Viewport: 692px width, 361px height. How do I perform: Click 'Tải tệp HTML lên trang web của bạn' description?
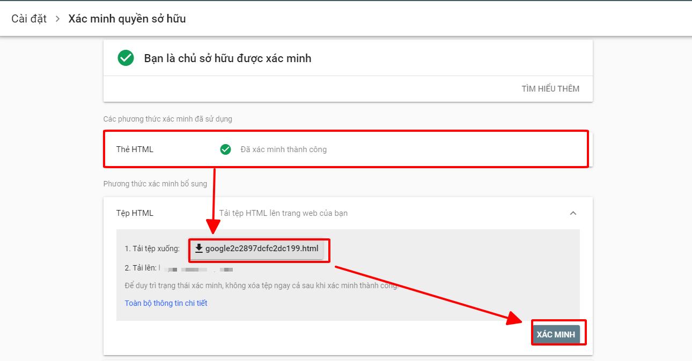point(283,213)
